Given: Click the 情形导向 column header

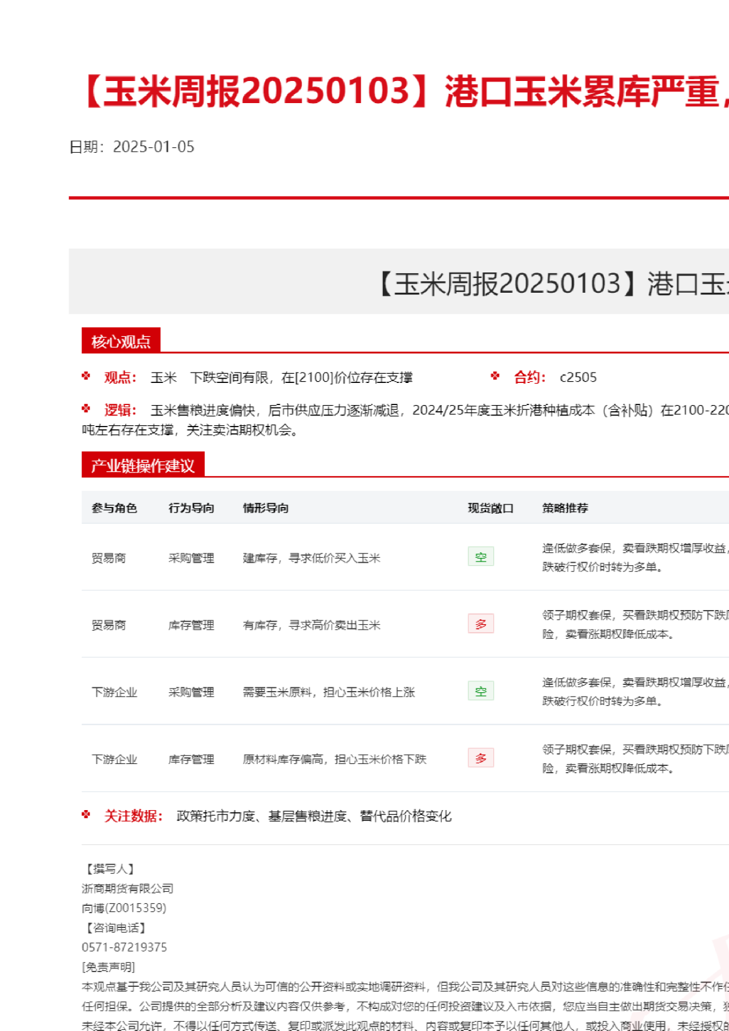Looking at the screenshot, I should pyautogui.click(x=266, y=508).
